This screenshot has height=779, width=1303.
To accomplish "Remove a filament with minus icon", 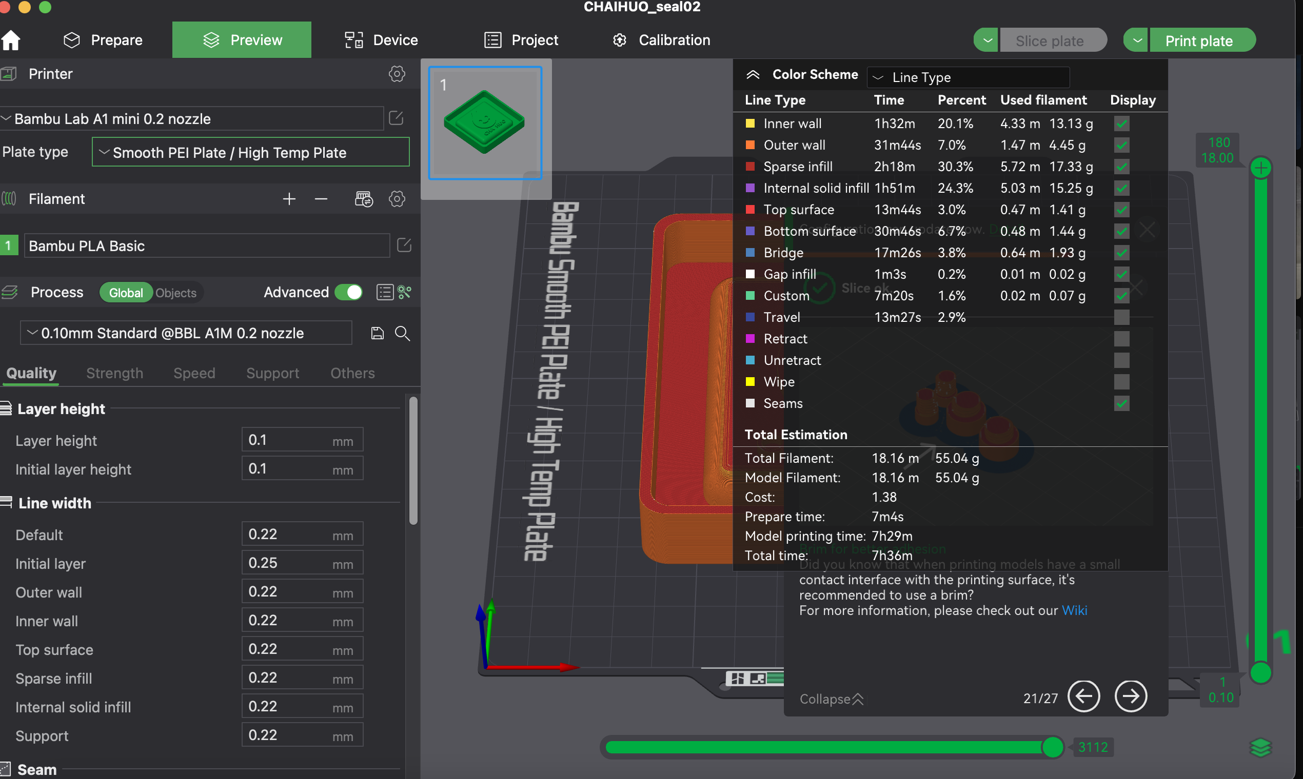I will click(321, 199).
